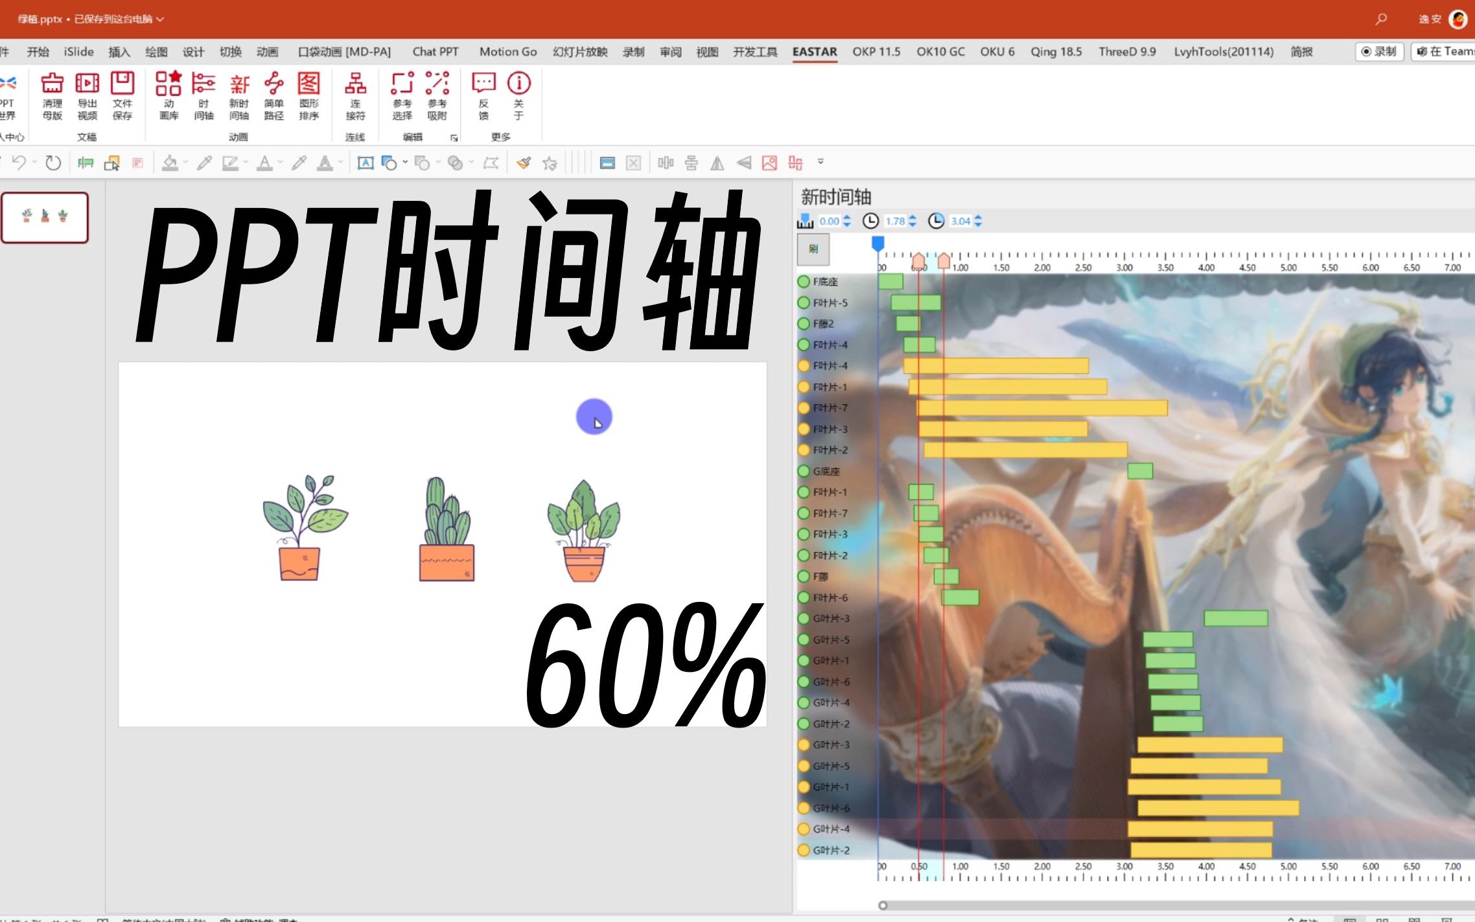
Task: Open the Motion Go tab
Action: click(x=508, y=52)
